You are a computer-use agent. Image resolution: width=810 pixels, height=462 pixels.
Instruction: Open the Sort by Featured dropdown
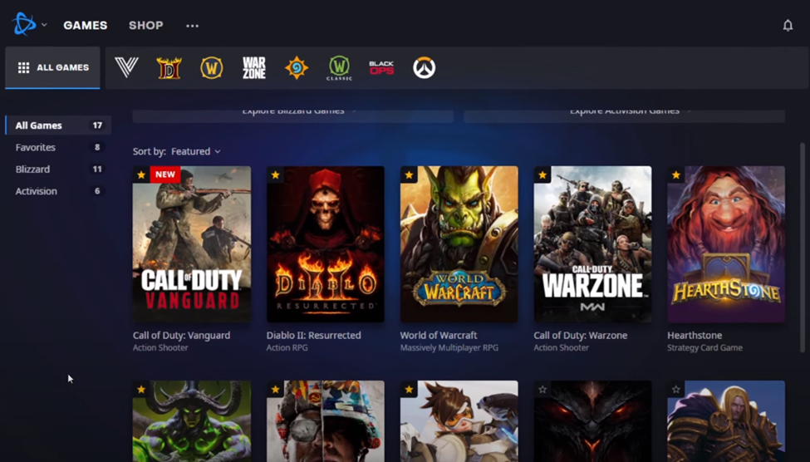[x=196, y=151]
